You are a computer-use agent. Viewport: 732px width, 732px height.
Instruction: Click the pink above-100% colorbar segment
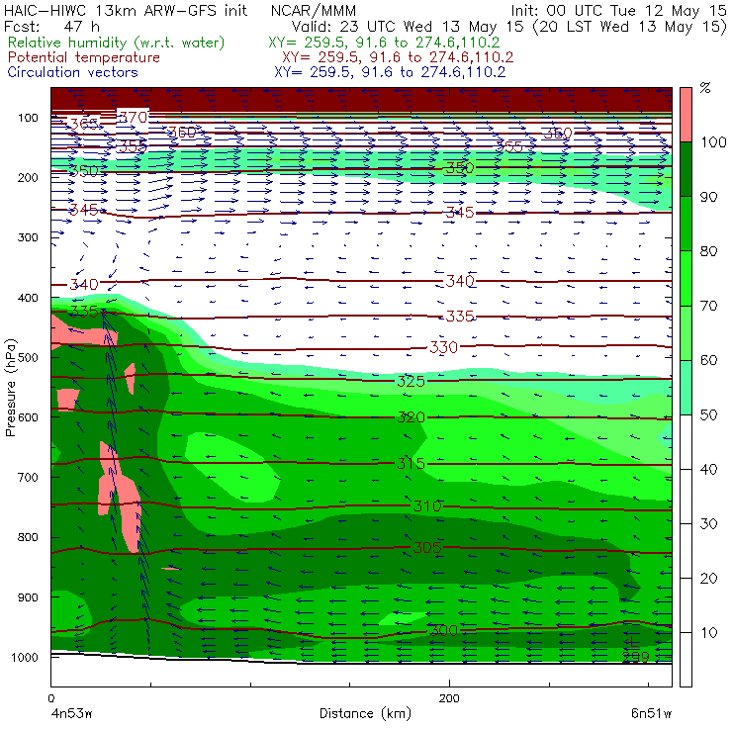coord(686,115)
